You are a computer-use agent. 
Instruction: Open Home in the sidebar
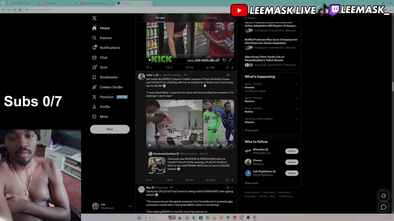point(101,28)
